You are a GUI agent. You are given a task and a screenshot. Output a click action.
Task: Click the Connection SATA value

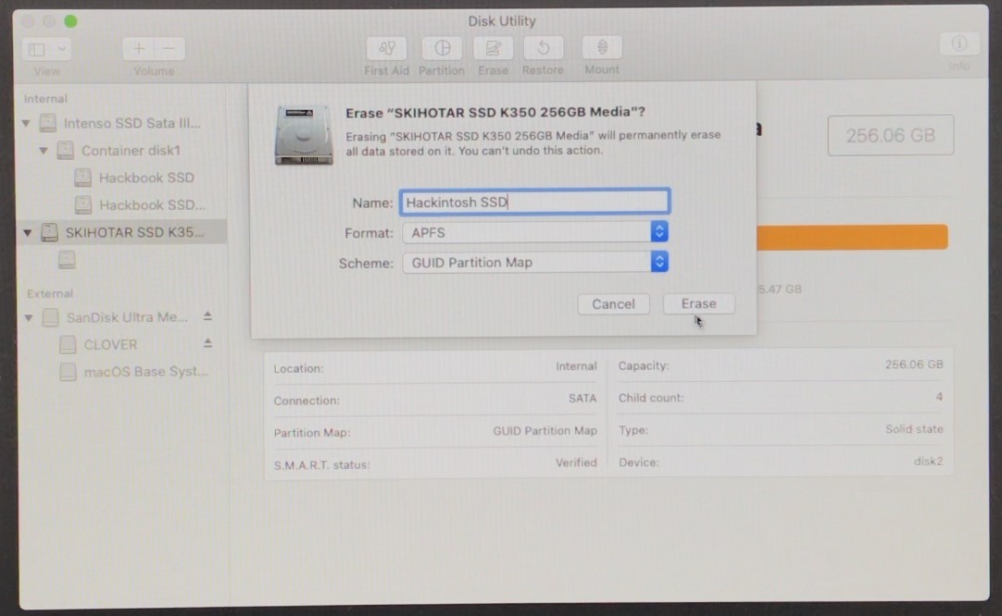pos(582,399)
